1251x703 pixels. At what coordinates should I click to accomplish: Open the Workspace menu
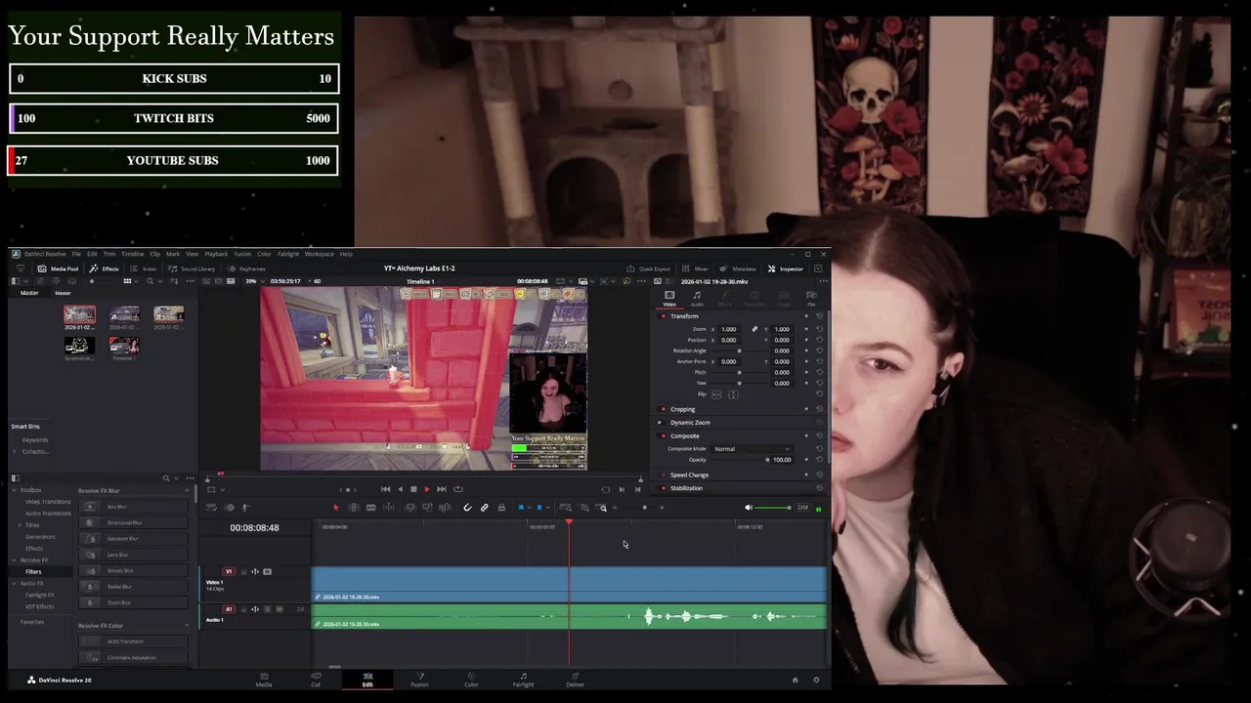pyautogui.click(x=319, y=254)
